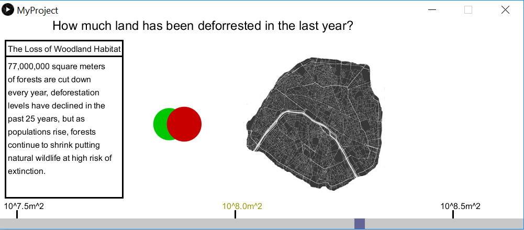
Task: Click the 'populations rise, forests' line
Action: coord(52,132)
